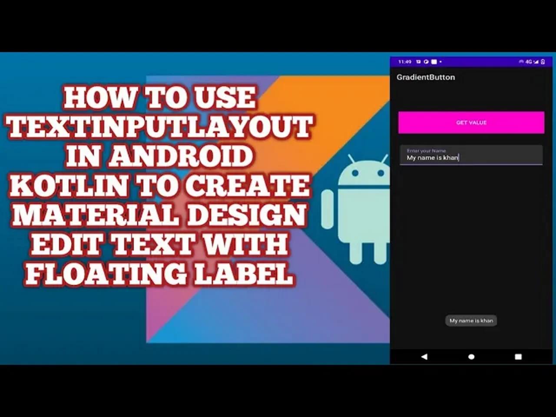The width and height of the screenshot is (556, 417).
Task: Tap the signal strength icon
Action: (536, 62)
